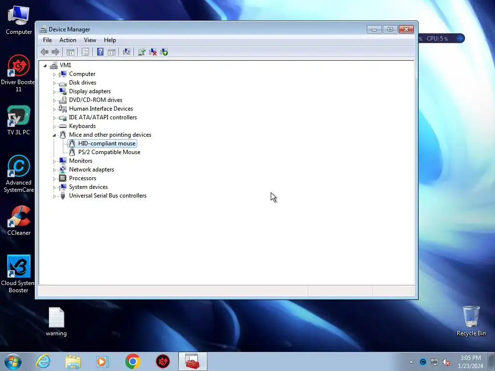This screenshot has width=495, height=371.
Task: Maximize the Device Manager window
Action: click(x=390, y=29)
